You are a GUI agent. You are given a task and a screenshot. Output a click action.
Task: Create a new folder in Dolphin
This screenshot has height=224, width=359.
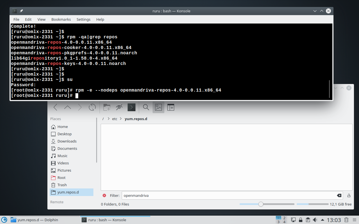(x=107, y=107)
